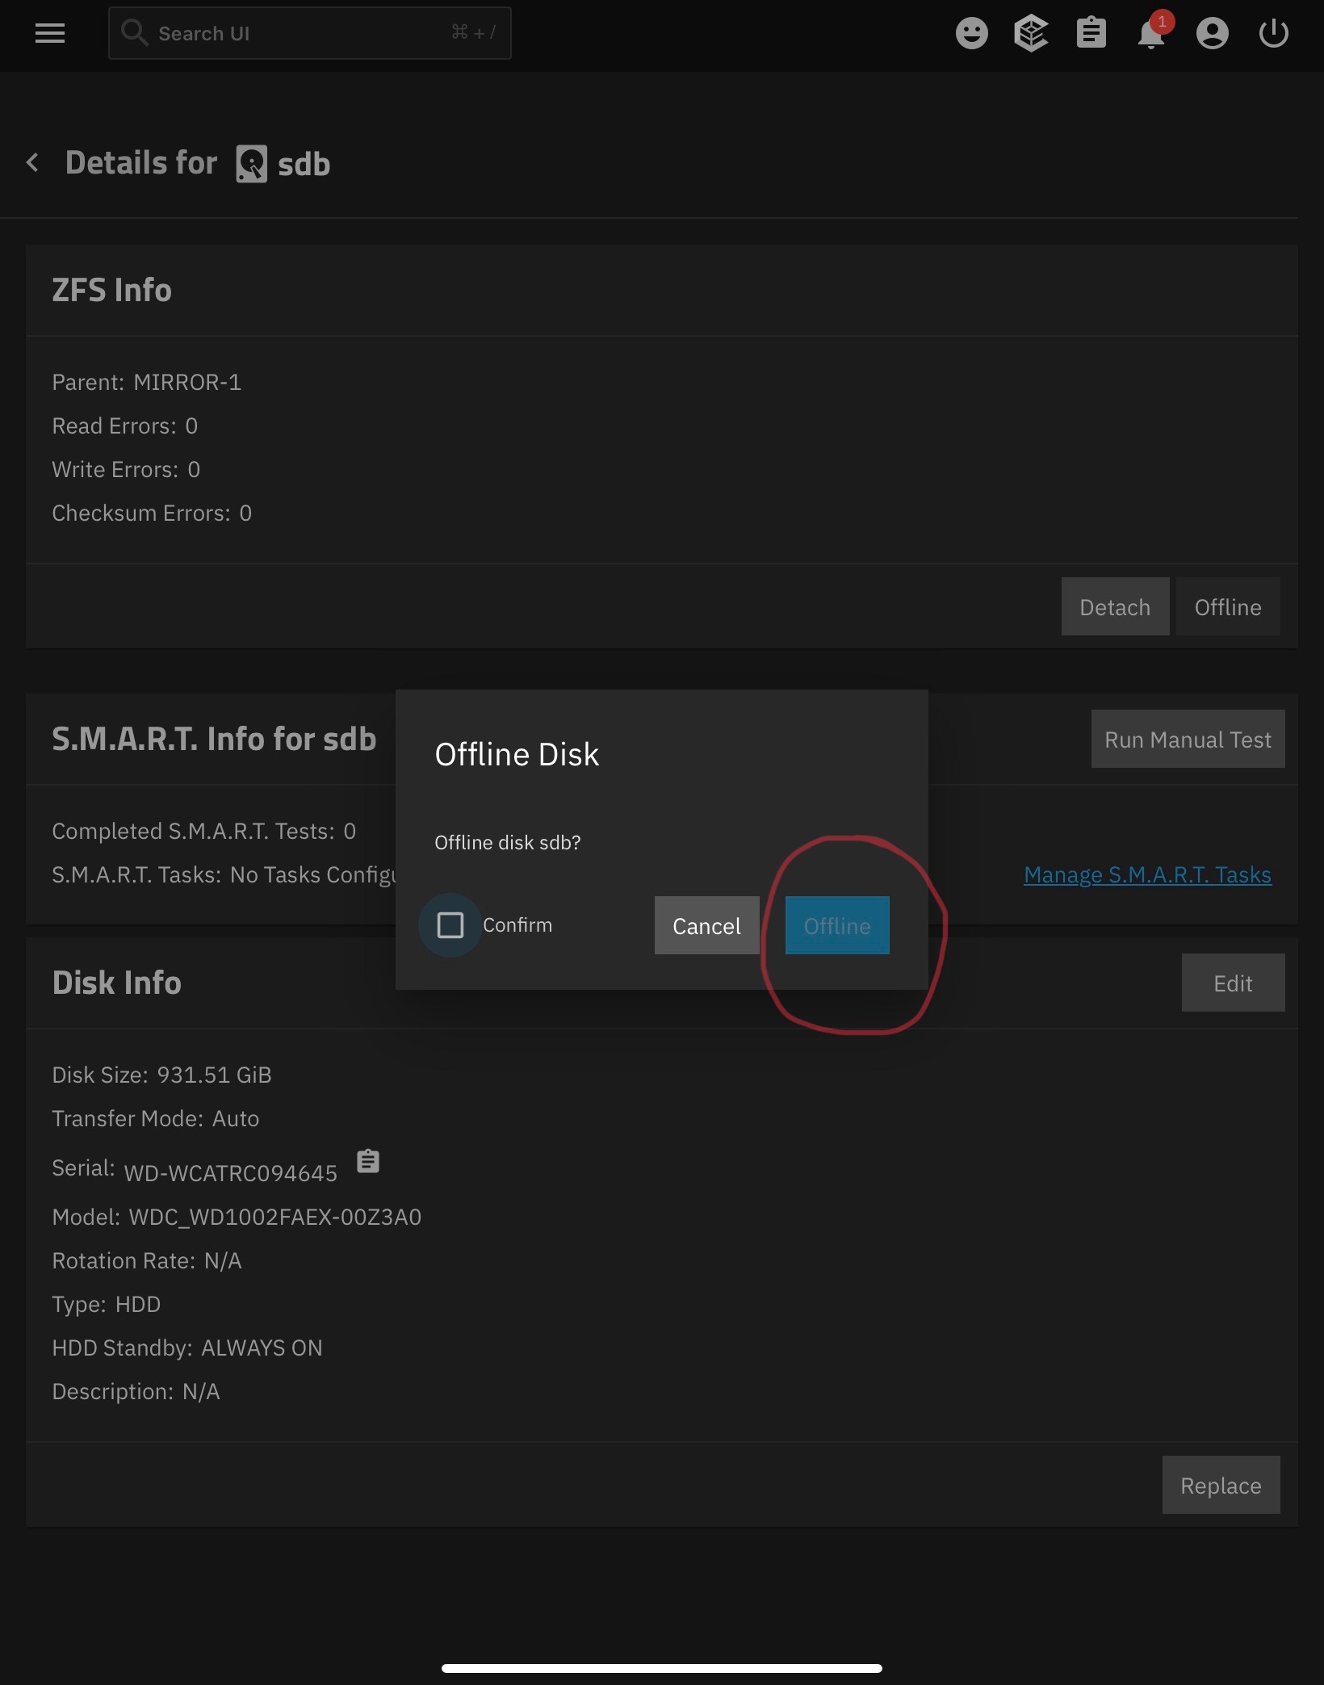
Task: Open the Manage S.M.A.R.T. Tasks link
Action: coord(1147,875)
